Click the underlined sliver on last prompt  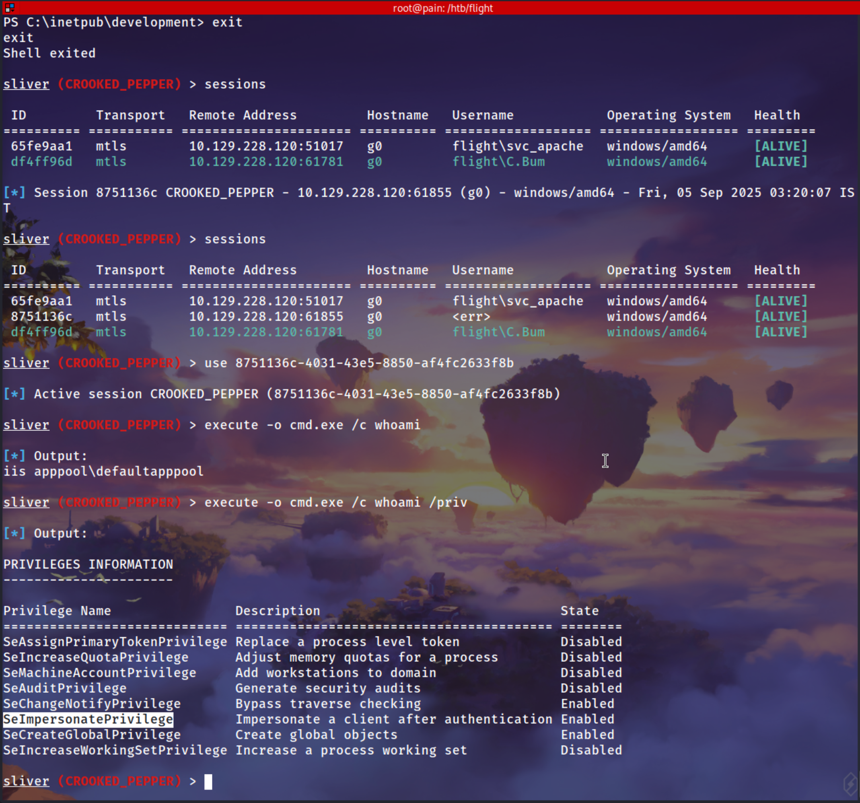[26, 781]
